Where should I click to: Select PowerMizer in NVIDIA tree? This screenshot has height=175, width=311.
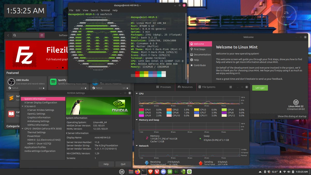click(34, 136)
